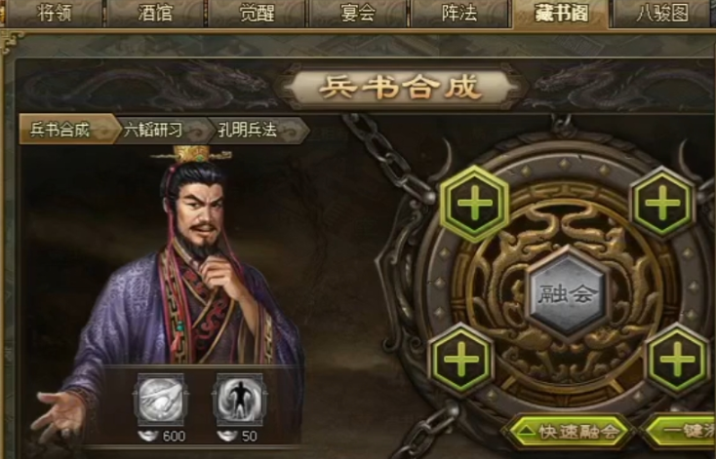
Task: Click the bottom-left green plus hexagon slot
Action: pyautogui.click(x=461, y=360)
